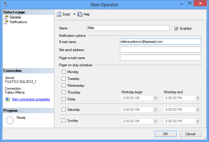Switch to the General page

tap(15, 17)
